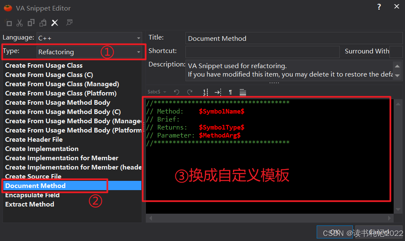Confirm with the OK button
Image resolution: width=405 pixels, height=241 pixels.
[335, 232]
